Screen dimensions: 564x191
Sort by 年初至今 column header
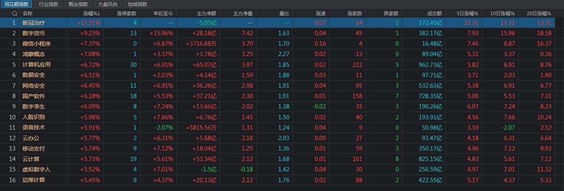click(163, 14)
